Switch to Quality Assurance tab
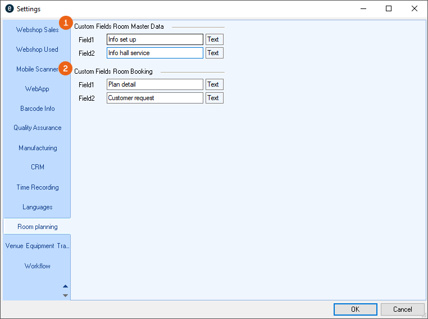428x319 pixels. click(x=37, y=128)
